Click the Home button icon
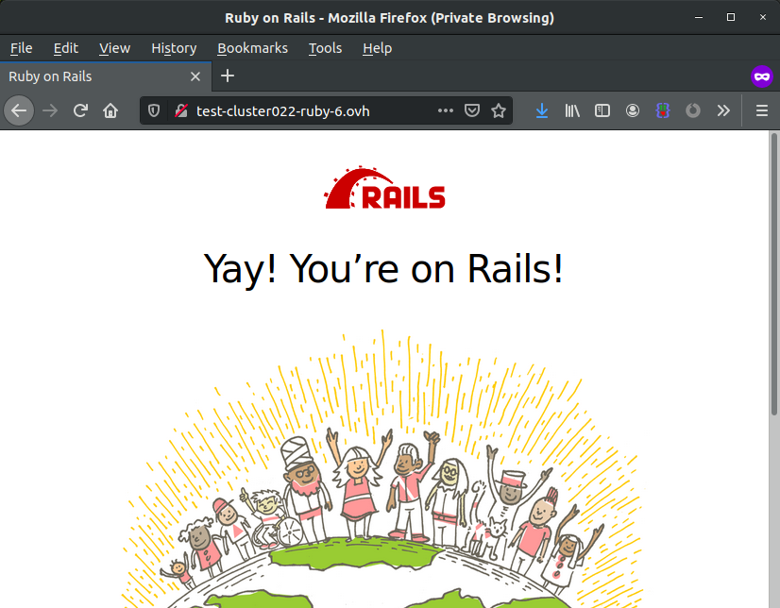 point(111,110)
